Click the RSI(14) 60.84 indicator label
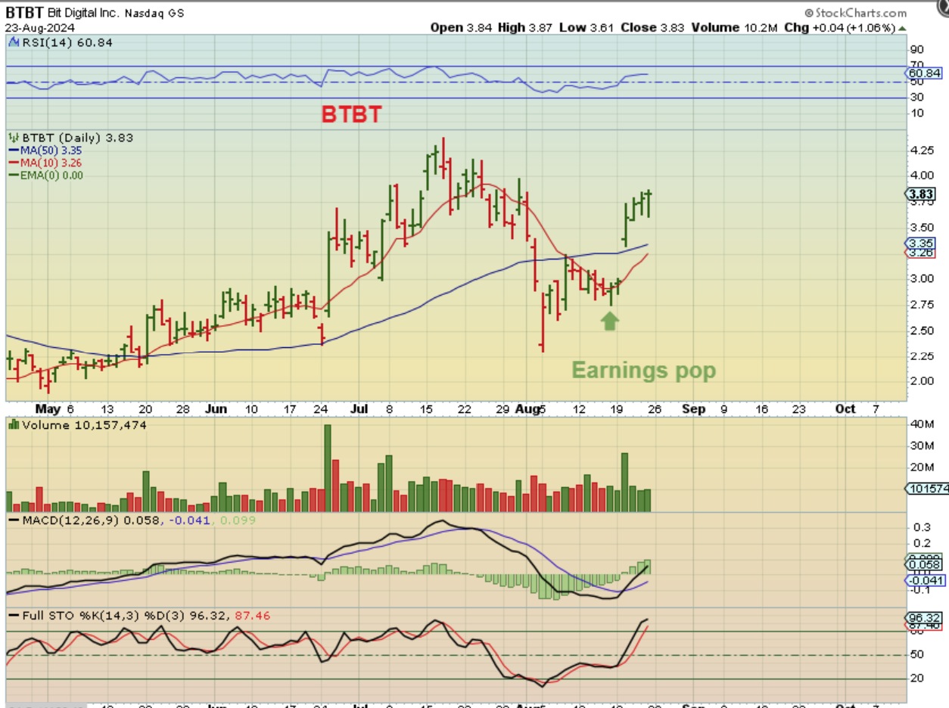 tap(67, 42)
